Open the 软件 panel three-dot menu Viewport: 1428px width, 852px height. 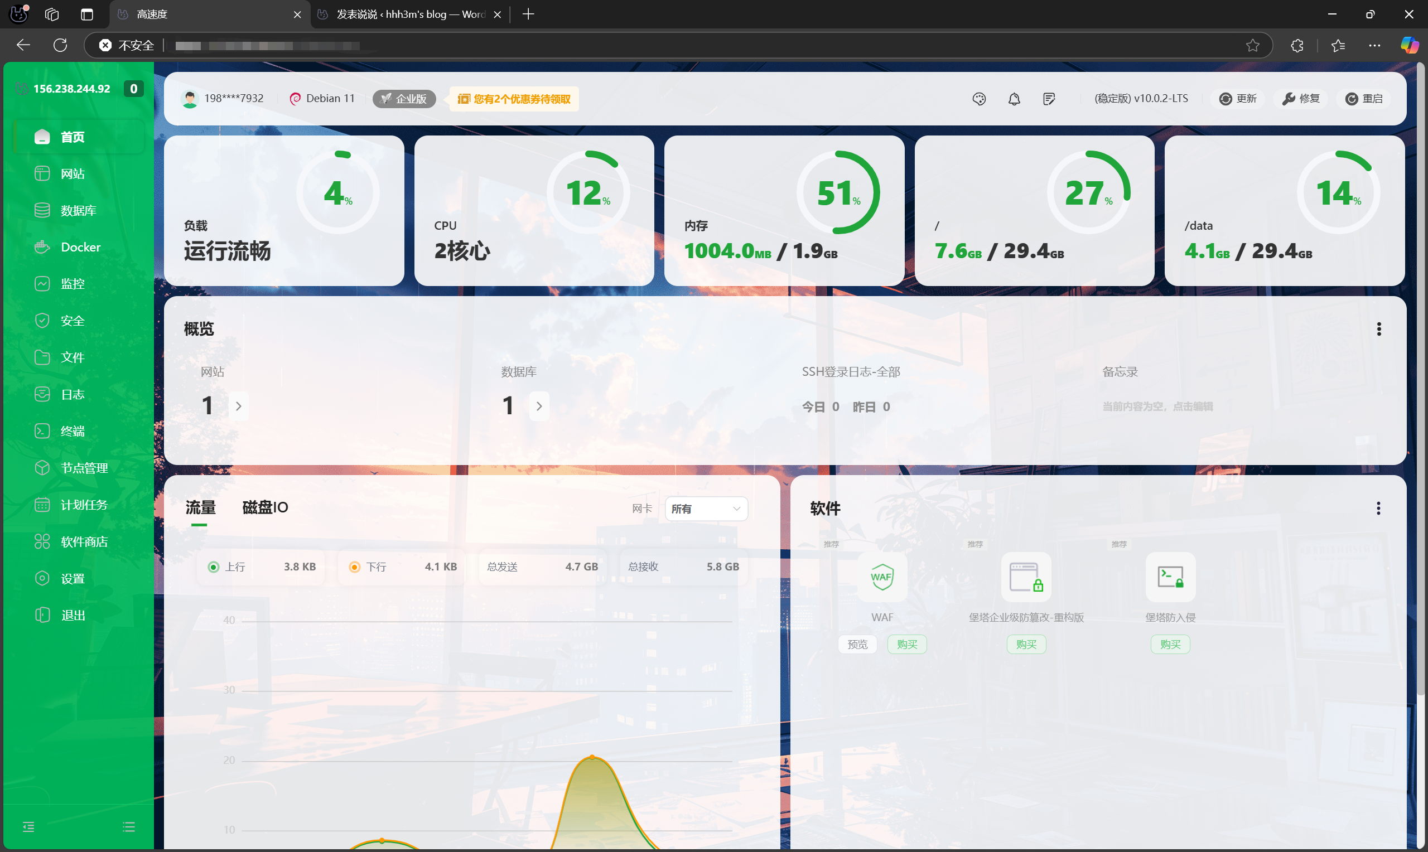coord(1378,508)
